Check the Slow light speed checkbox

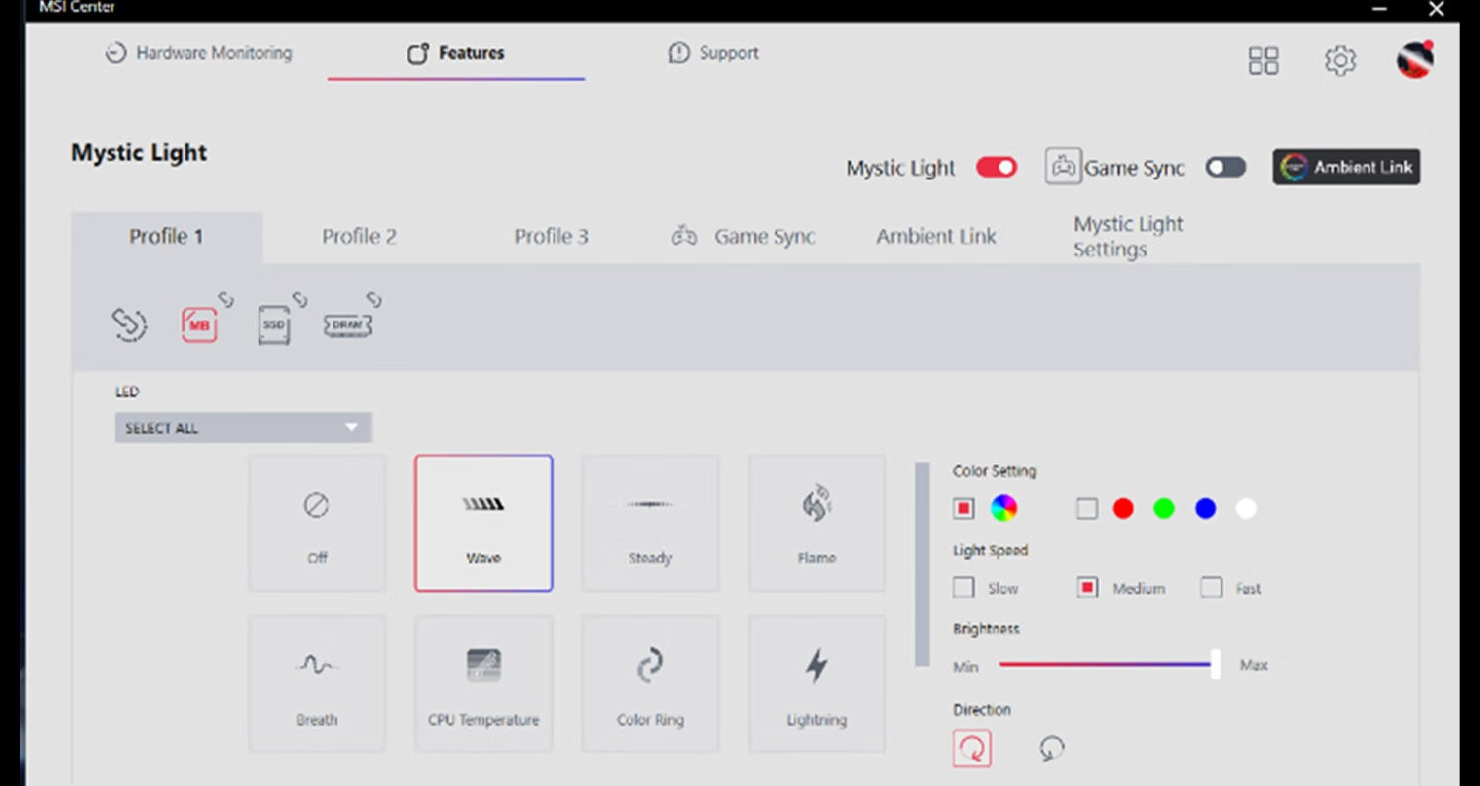point(964,588)
